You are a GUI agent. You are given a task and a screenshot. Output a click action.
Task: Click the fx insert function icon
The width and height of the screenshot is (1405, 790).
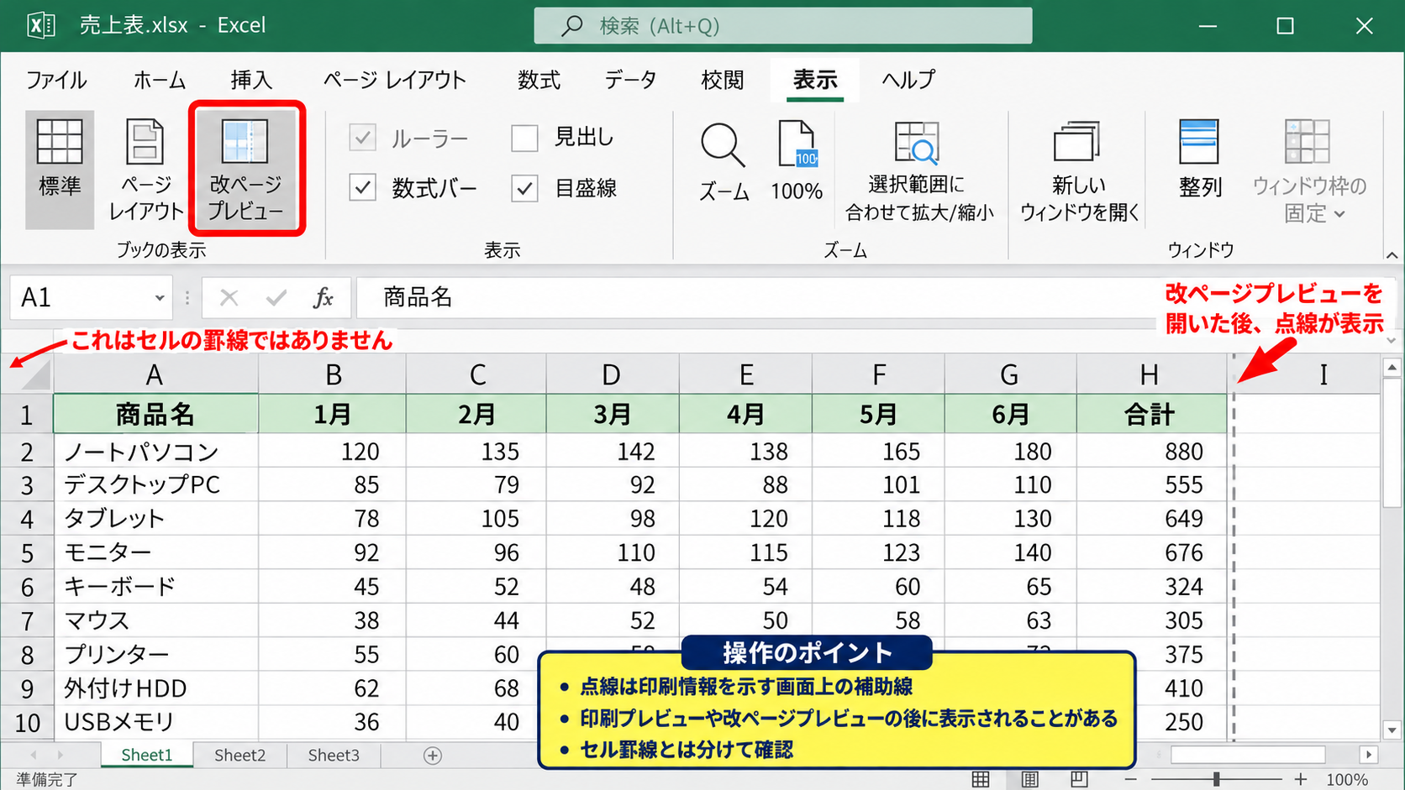[324, 297]
